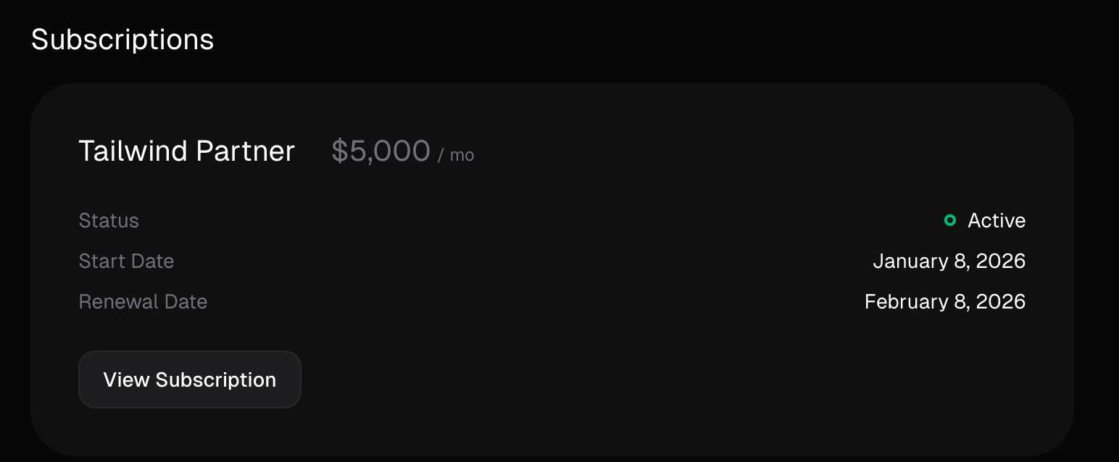Click the Status row label

click(109, 220)
